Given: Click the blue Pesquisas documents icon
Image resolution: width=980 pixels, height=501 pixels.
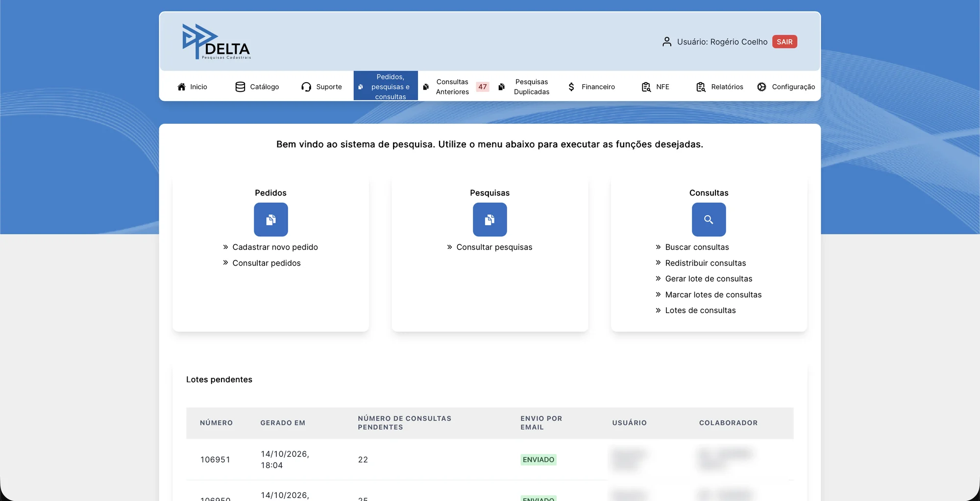Looking at the screenshot, I should pos(490,220).
